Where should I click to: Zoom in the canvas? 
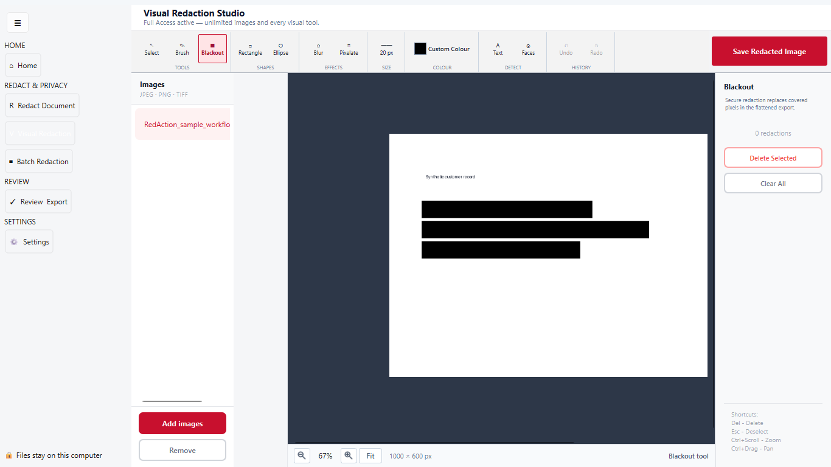(349, 455)
